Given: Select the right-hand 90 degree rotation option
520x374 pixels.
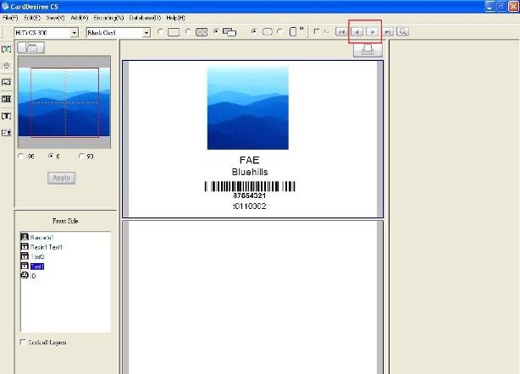Looking at the screenshot, I should tap(81, 157).
